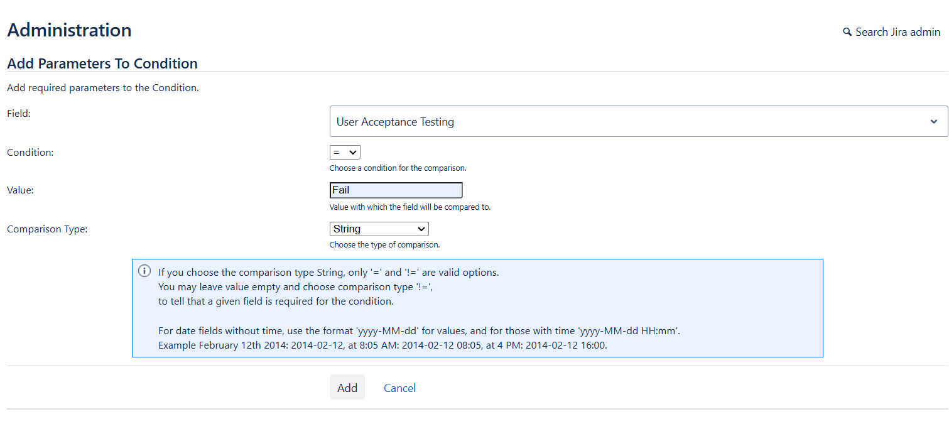Image resolution: width=949 pixels, height=424 pixels.
Task: Click the February 12th 2014 example line
Action: pos(382,345)
